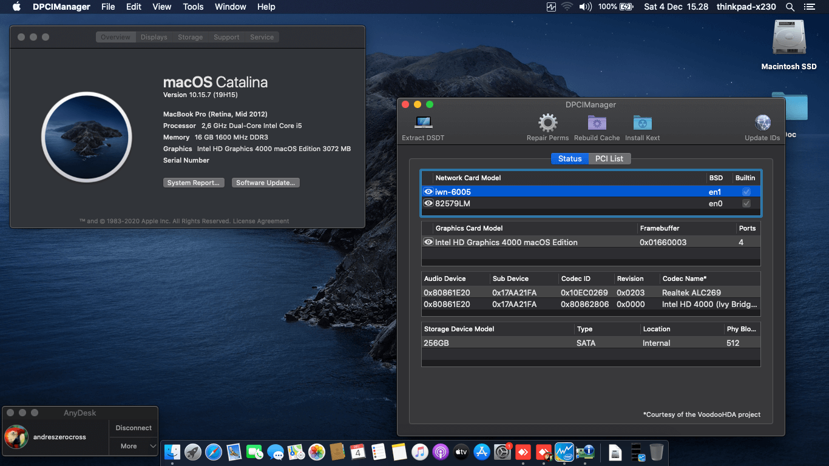
Task: Toggle eye icon for Intel HD Graphics 4000
Action: coord(428,241)
